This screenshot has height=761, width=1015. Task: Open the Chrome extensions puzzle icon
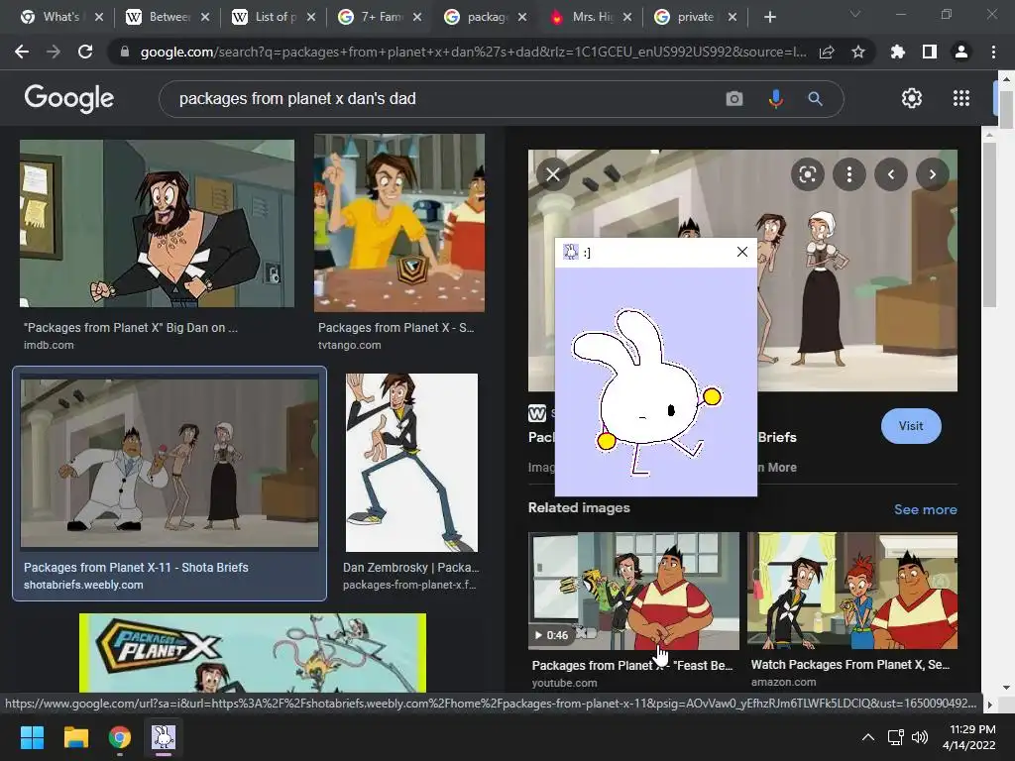(898, 52)
